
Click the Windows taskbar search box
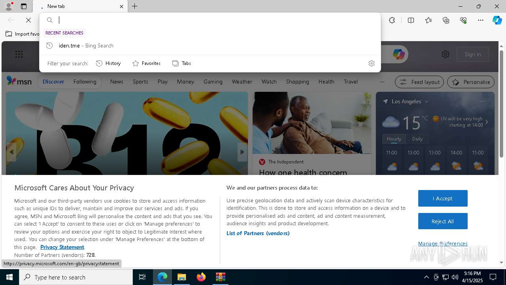(76, 277)
